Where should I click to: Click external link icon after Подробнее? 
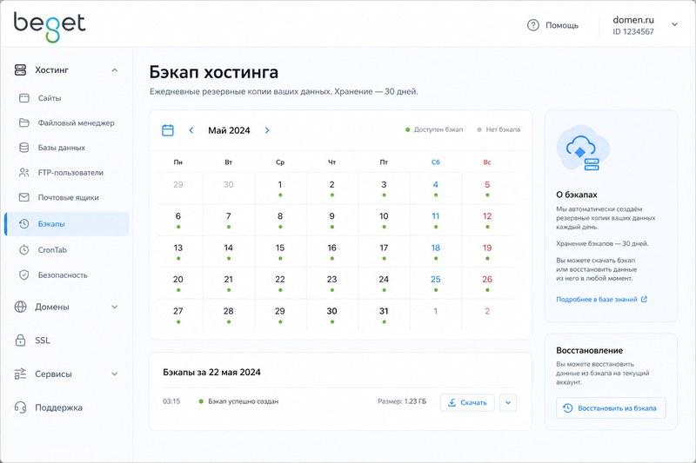point(644,300)
